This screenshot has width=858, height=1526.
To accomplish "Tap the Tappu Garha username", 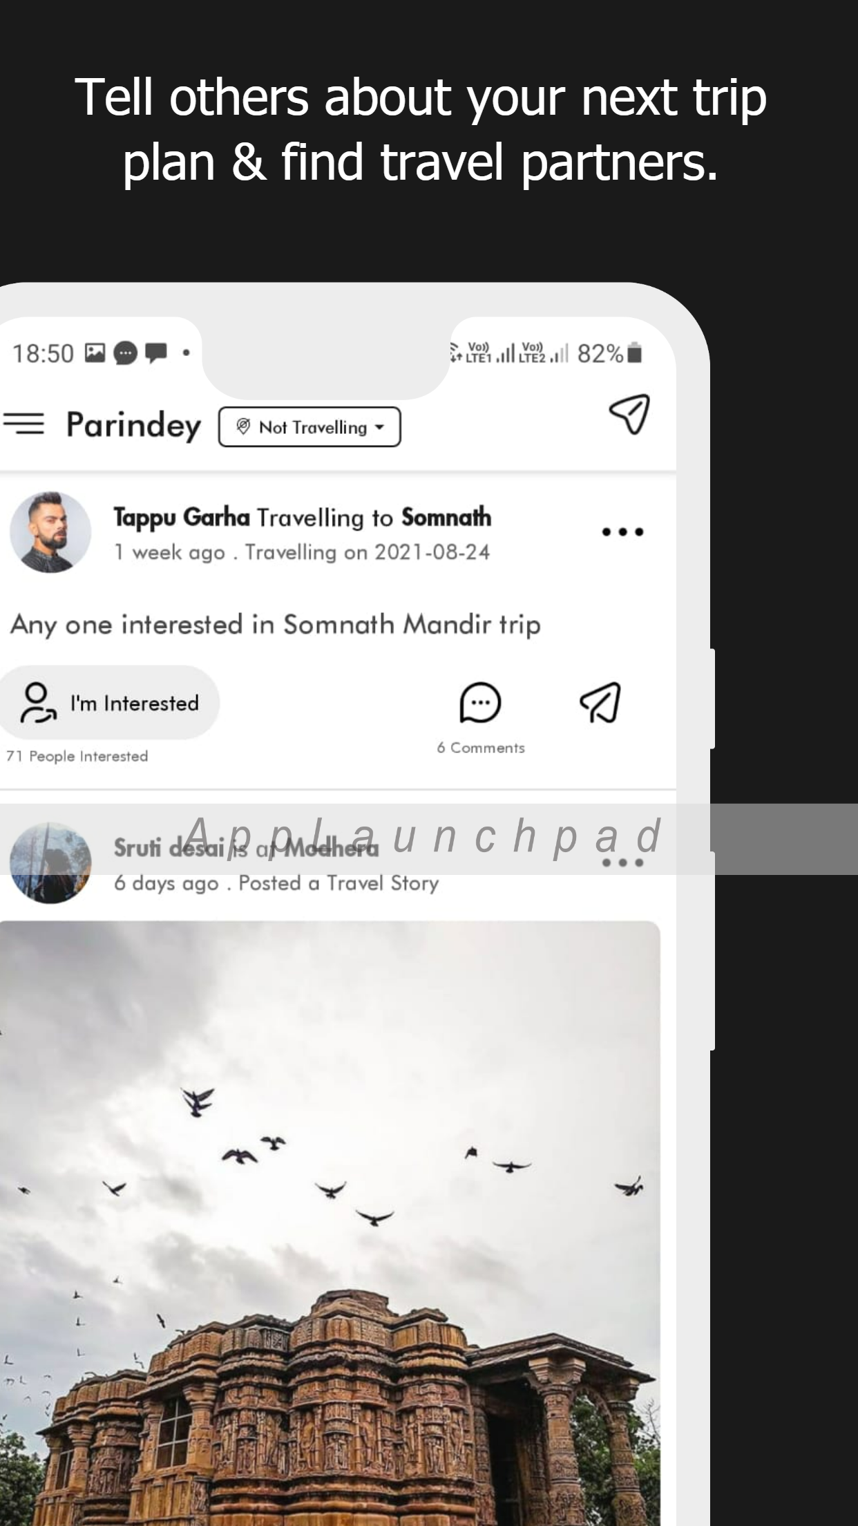I will [182, 517].
